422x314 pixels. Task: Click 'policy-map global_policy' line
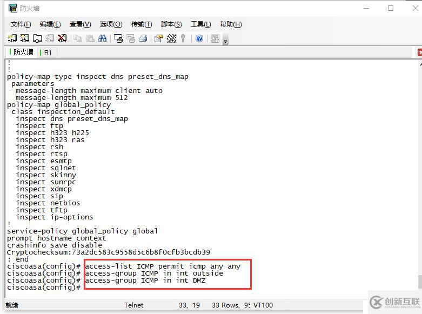pos(59,105)
